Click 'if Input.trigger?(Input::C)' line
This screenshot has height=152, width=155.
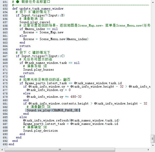40,56
